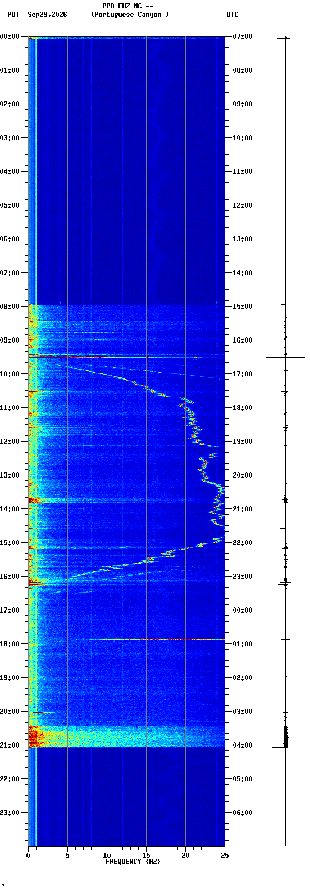
Task: Click the '13:00' label on the UTC axis
Action: tap(243, 238)
